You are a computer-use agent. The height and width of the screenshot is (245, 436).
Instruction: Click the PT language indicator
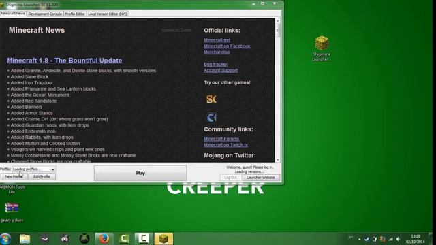click(351, 238)
